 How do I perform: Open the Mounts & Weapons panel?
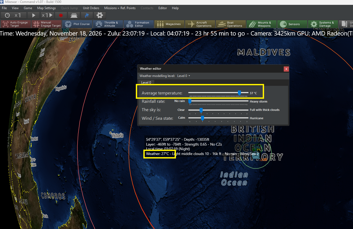(x=262, y=24)
